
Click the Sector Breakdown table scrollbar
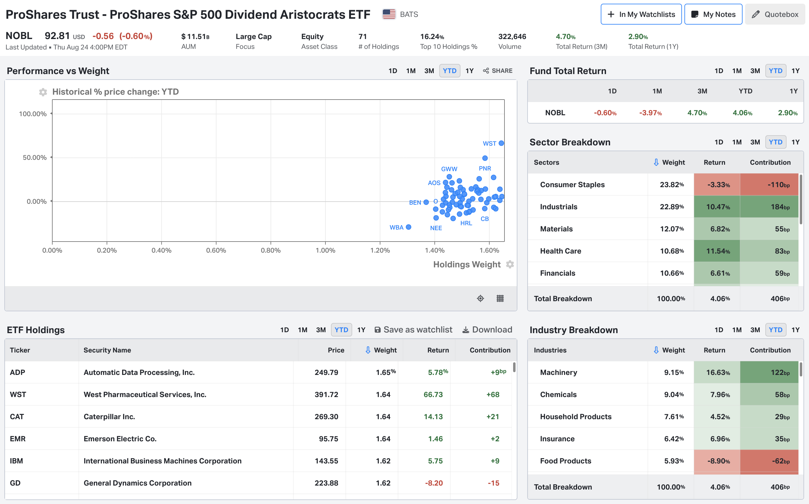point(801,199)
